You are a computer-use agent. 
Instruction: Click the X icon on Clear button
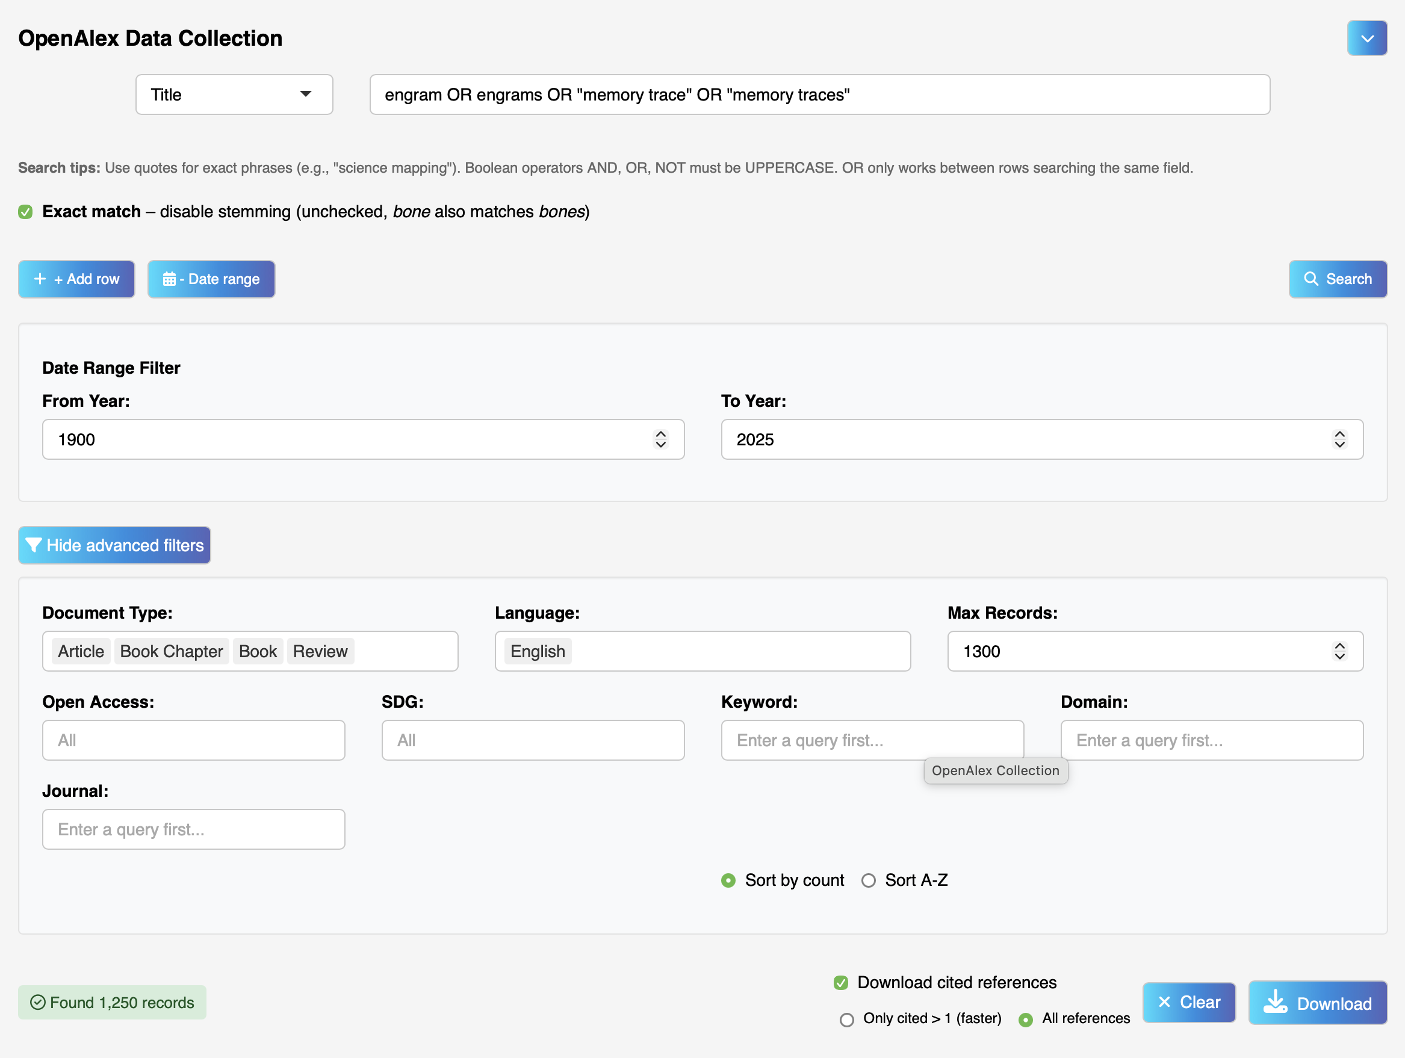pyautogui.click(x=1164, y=1002)
